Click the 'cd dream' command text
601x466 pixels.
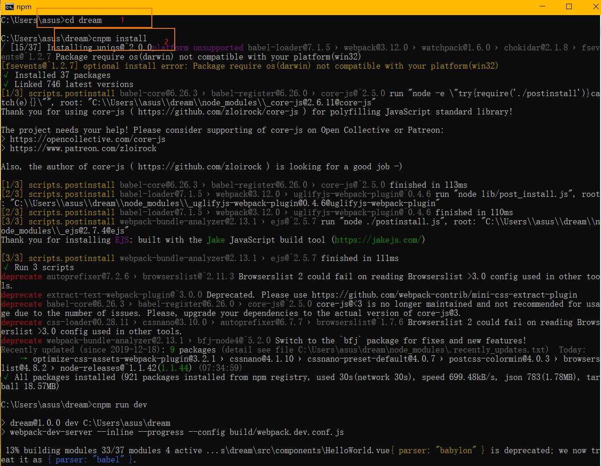[x=83, y=20]
